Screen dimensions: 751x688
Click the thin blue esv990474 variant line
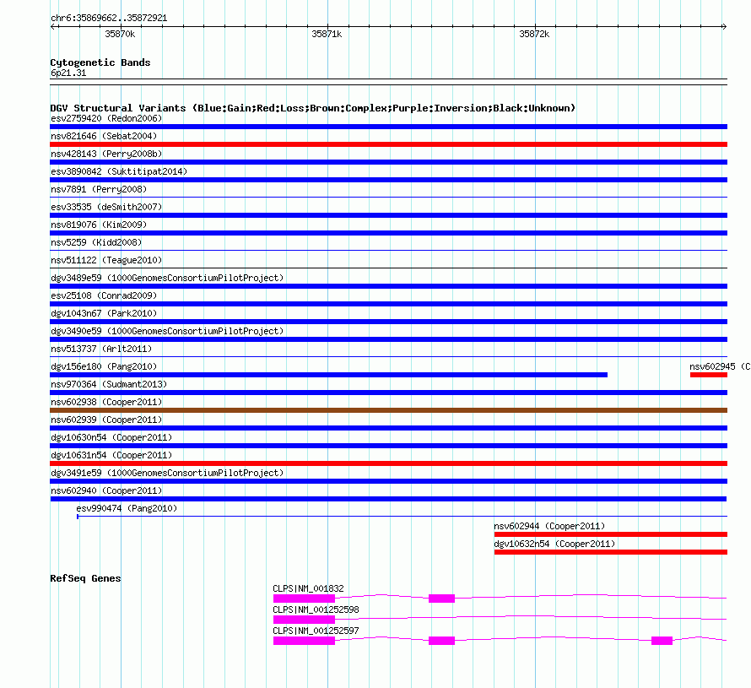[402, 516]
